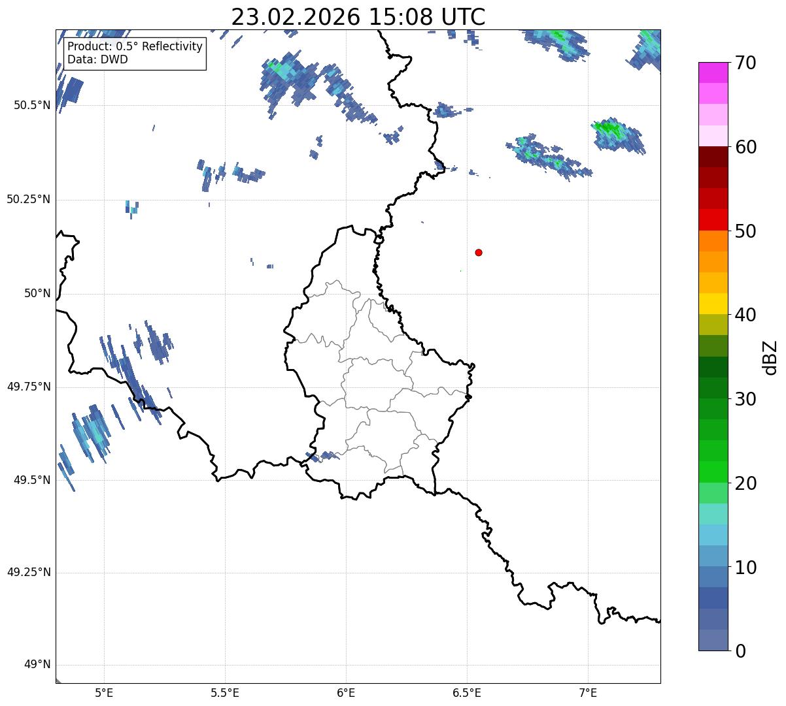Screen dimensions: 786x706
Task: Click the 'Data: DWD' text
Action: [x=97, y=59]
